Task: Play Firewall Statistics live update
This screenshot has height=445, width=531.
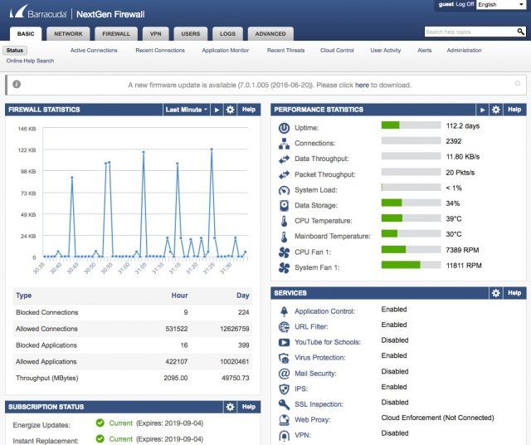Action: point(217,110)
